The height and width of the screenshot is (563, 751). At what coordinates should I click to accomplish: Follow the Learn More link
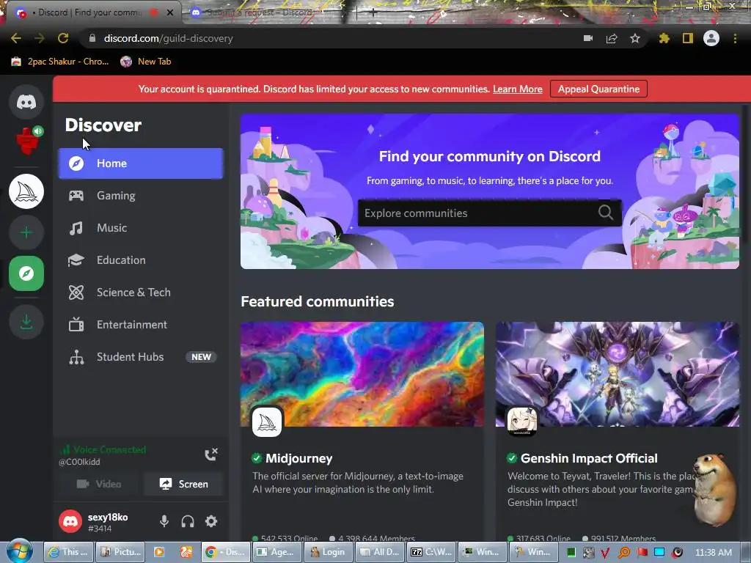(x=517, y=89)
